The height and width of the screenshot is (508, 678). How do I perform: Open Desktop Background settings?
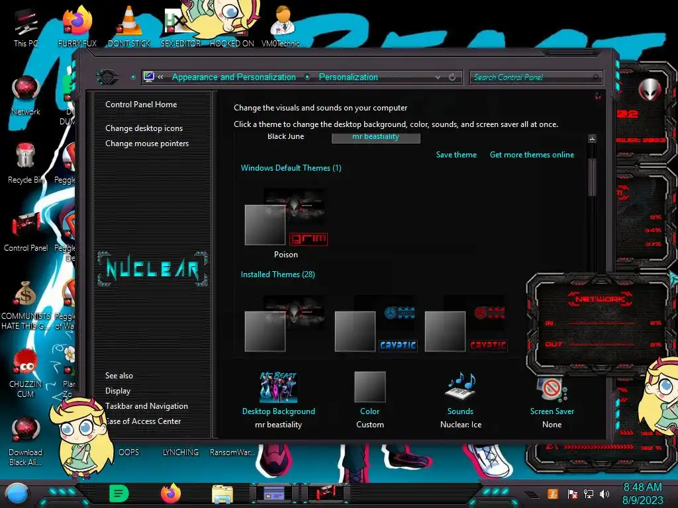tap(279, 400)
